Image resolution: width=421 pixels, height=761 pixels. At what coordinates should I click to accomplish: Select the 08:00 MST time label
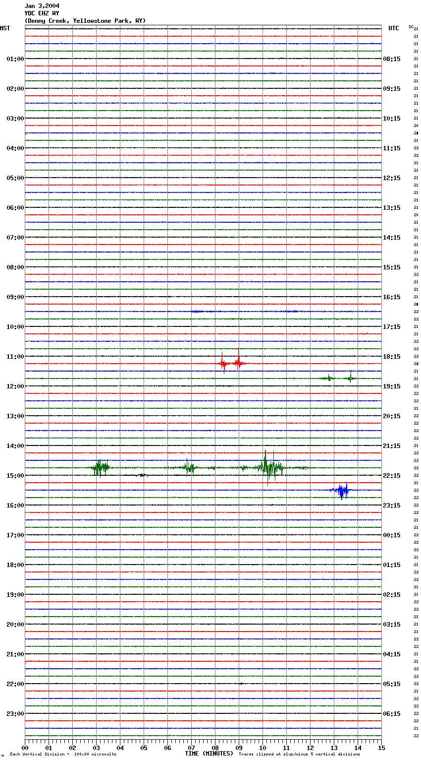(x=15, y=267)
